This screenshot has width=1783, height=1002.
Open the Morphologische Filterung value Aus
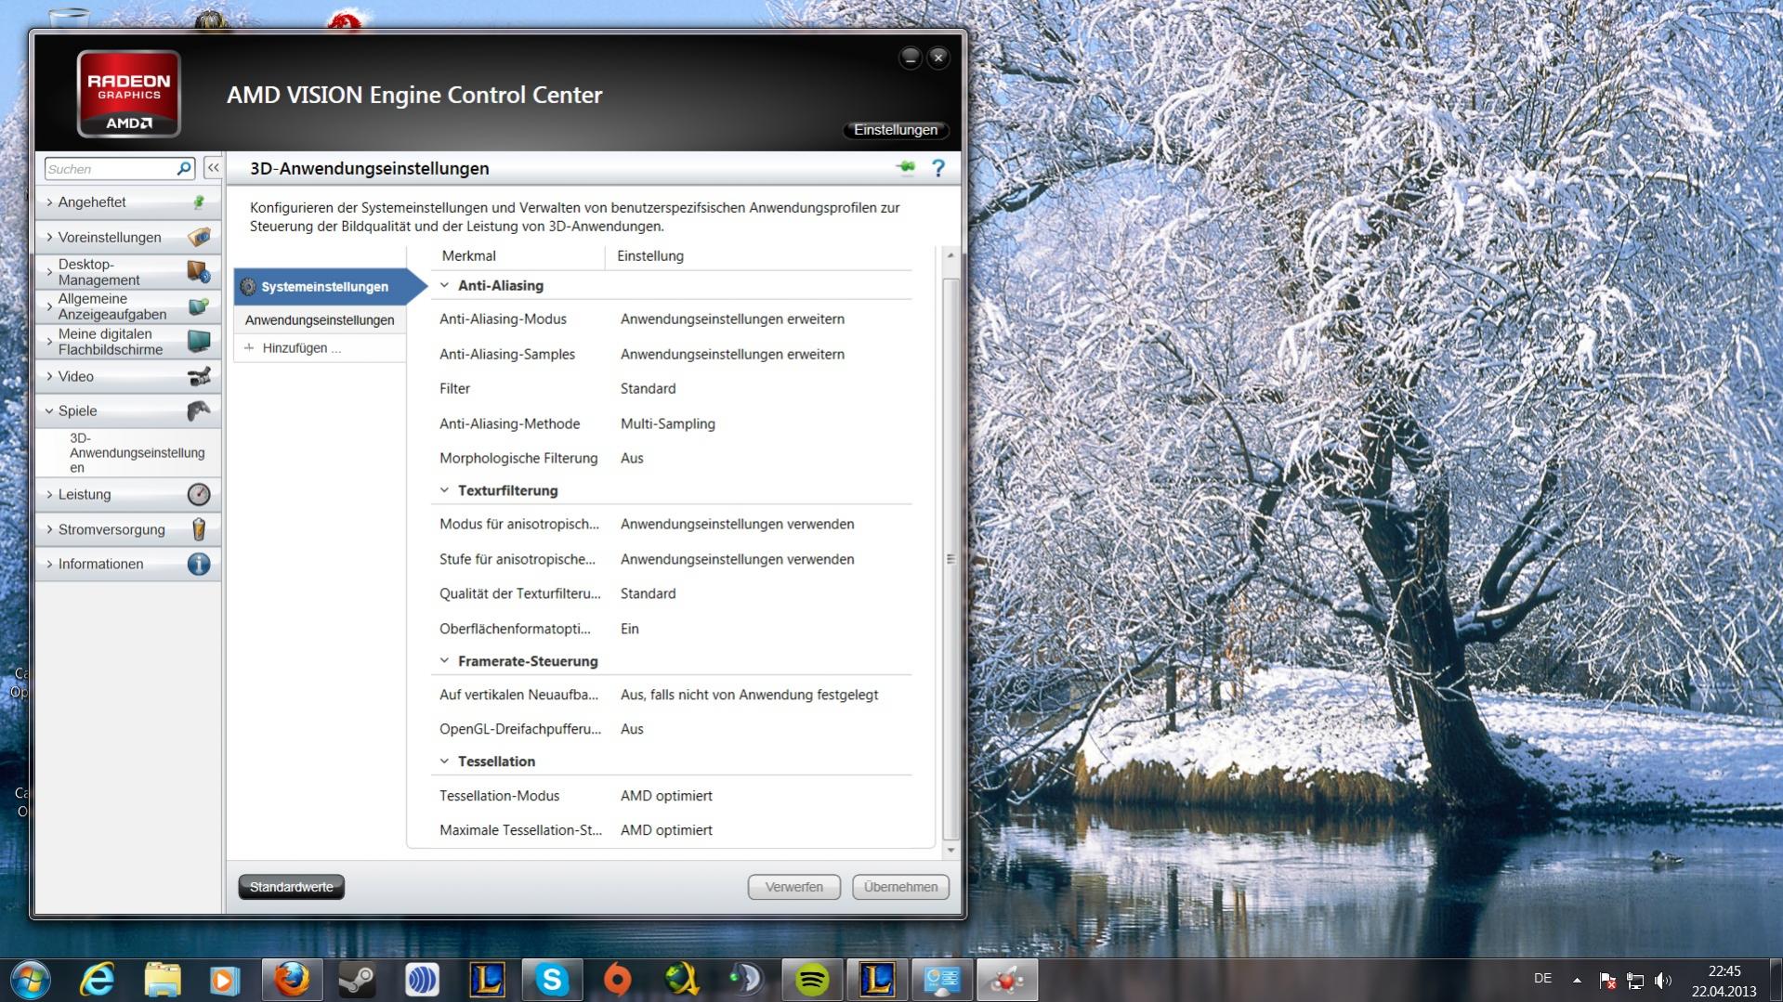(632, 459)
